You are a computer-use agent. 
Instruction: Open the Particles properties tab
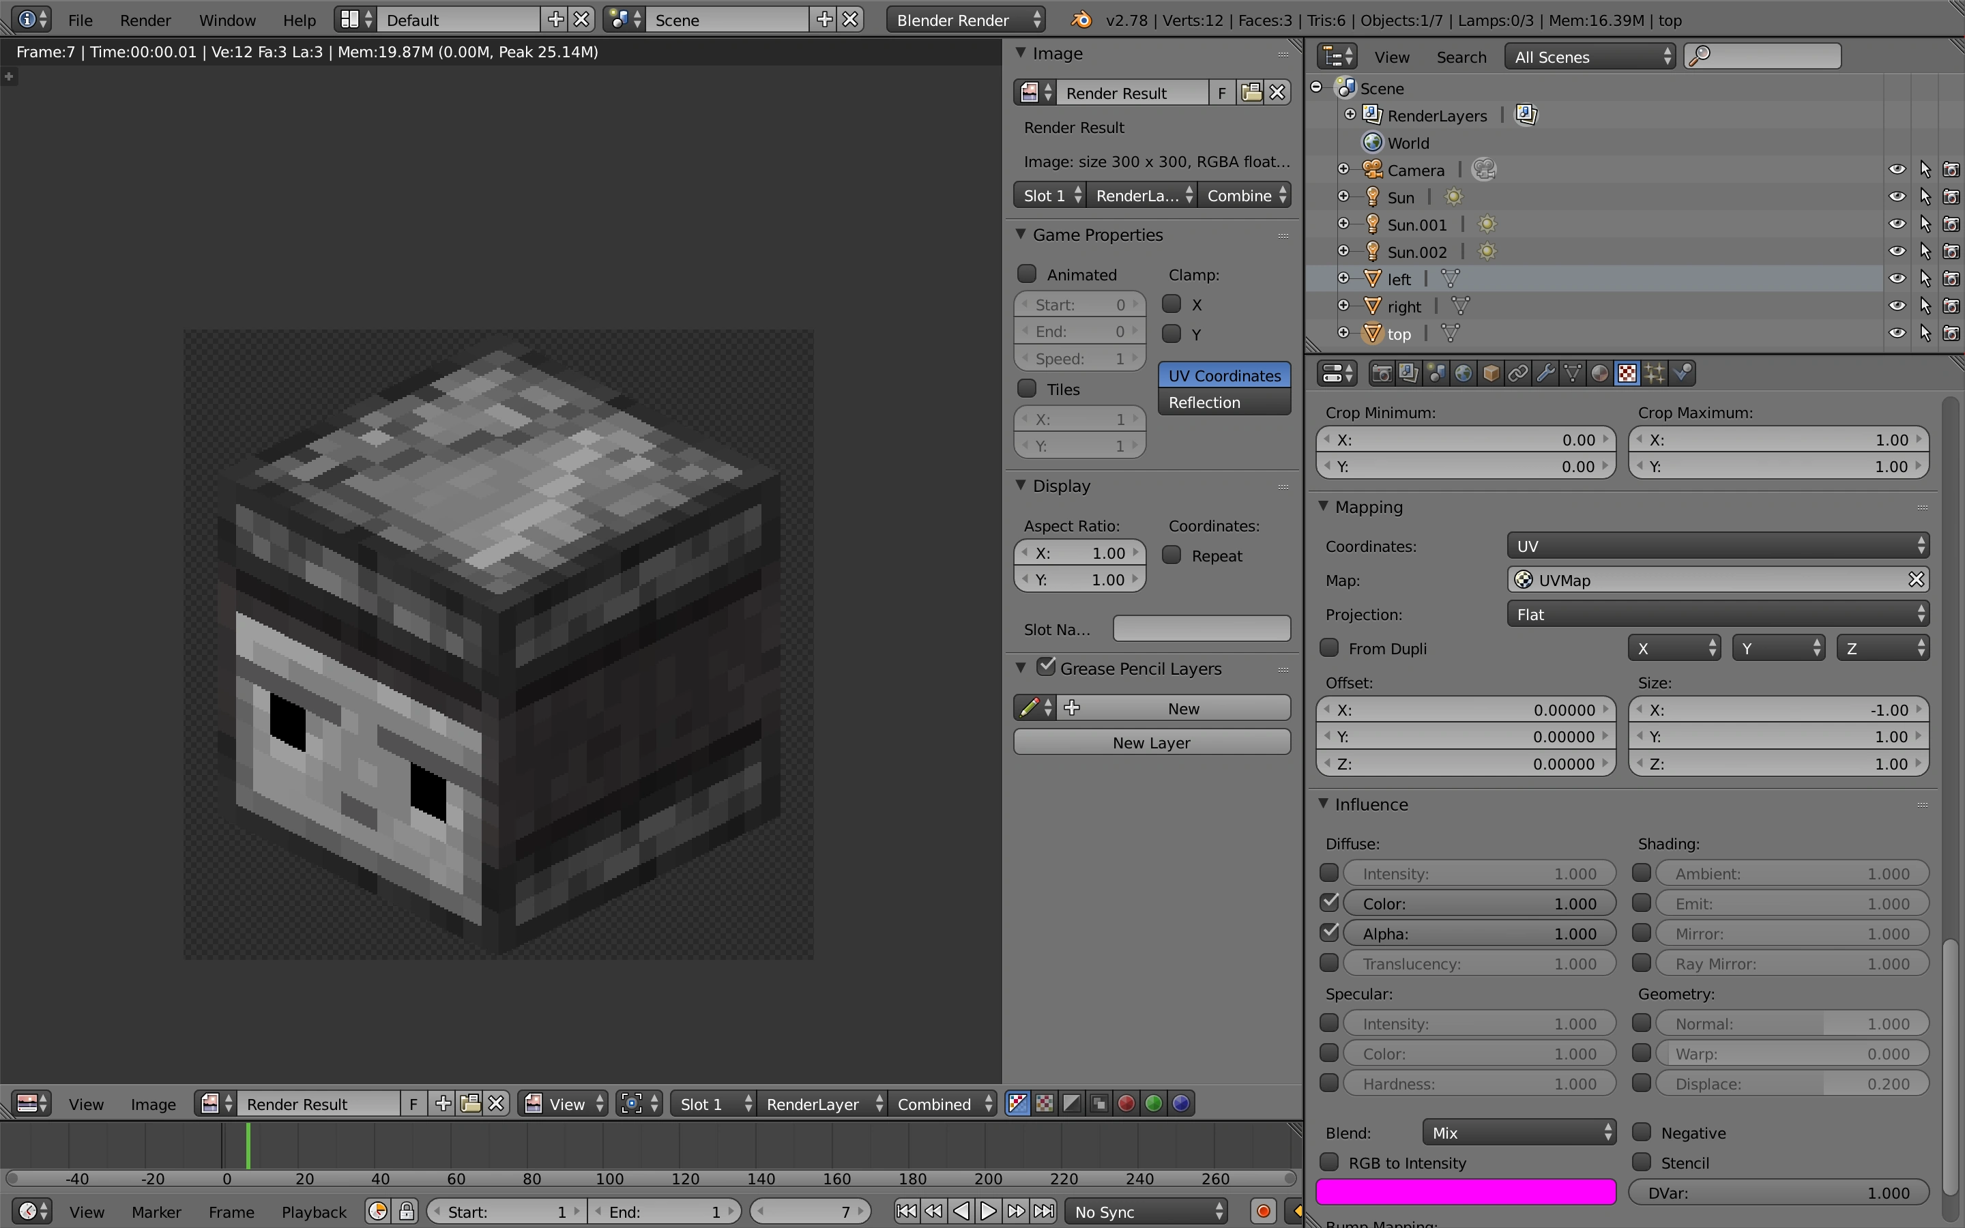coord(1655,374)
